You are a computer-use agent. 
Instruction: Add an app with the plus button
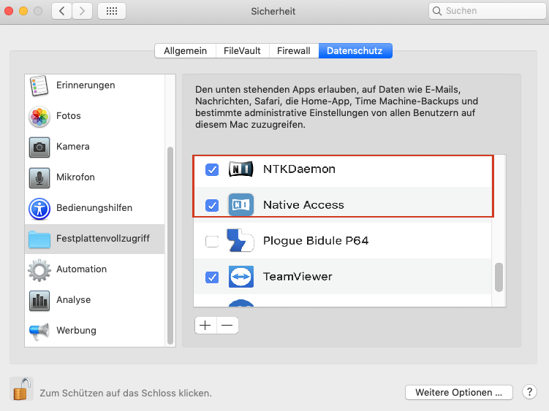pyautogui.click(x=205, y=326)
